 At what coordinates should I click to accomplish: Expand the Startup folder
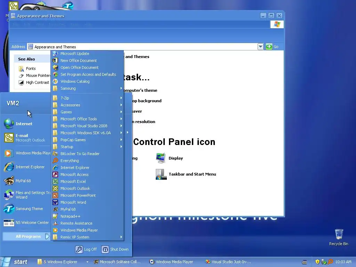(87, 147)
